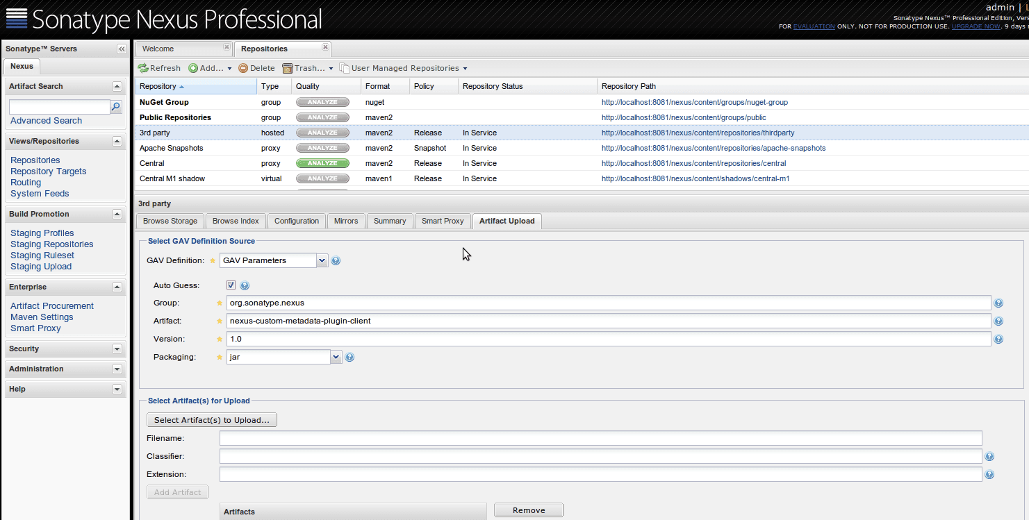Open the Staging Profiles link
The height and width of the screenshot is (520, 1029).
click(42, 233)
